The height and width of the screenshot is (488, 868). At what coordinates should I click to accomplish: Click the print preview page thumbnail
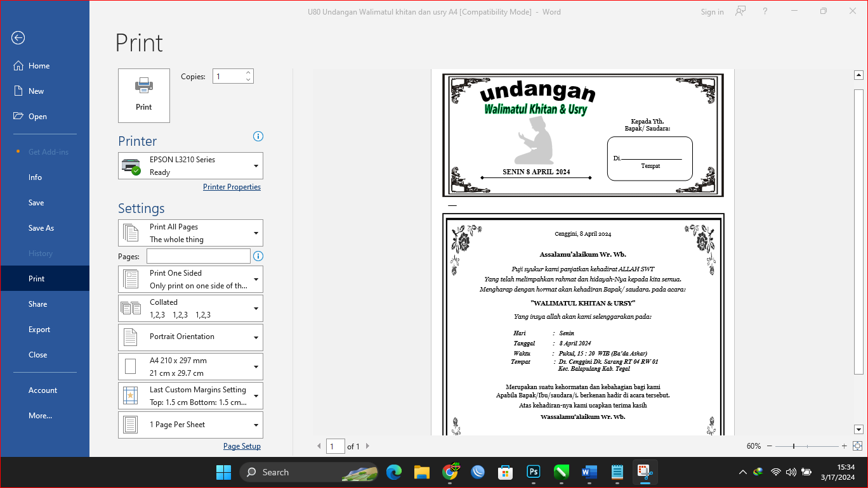point(582,252)
